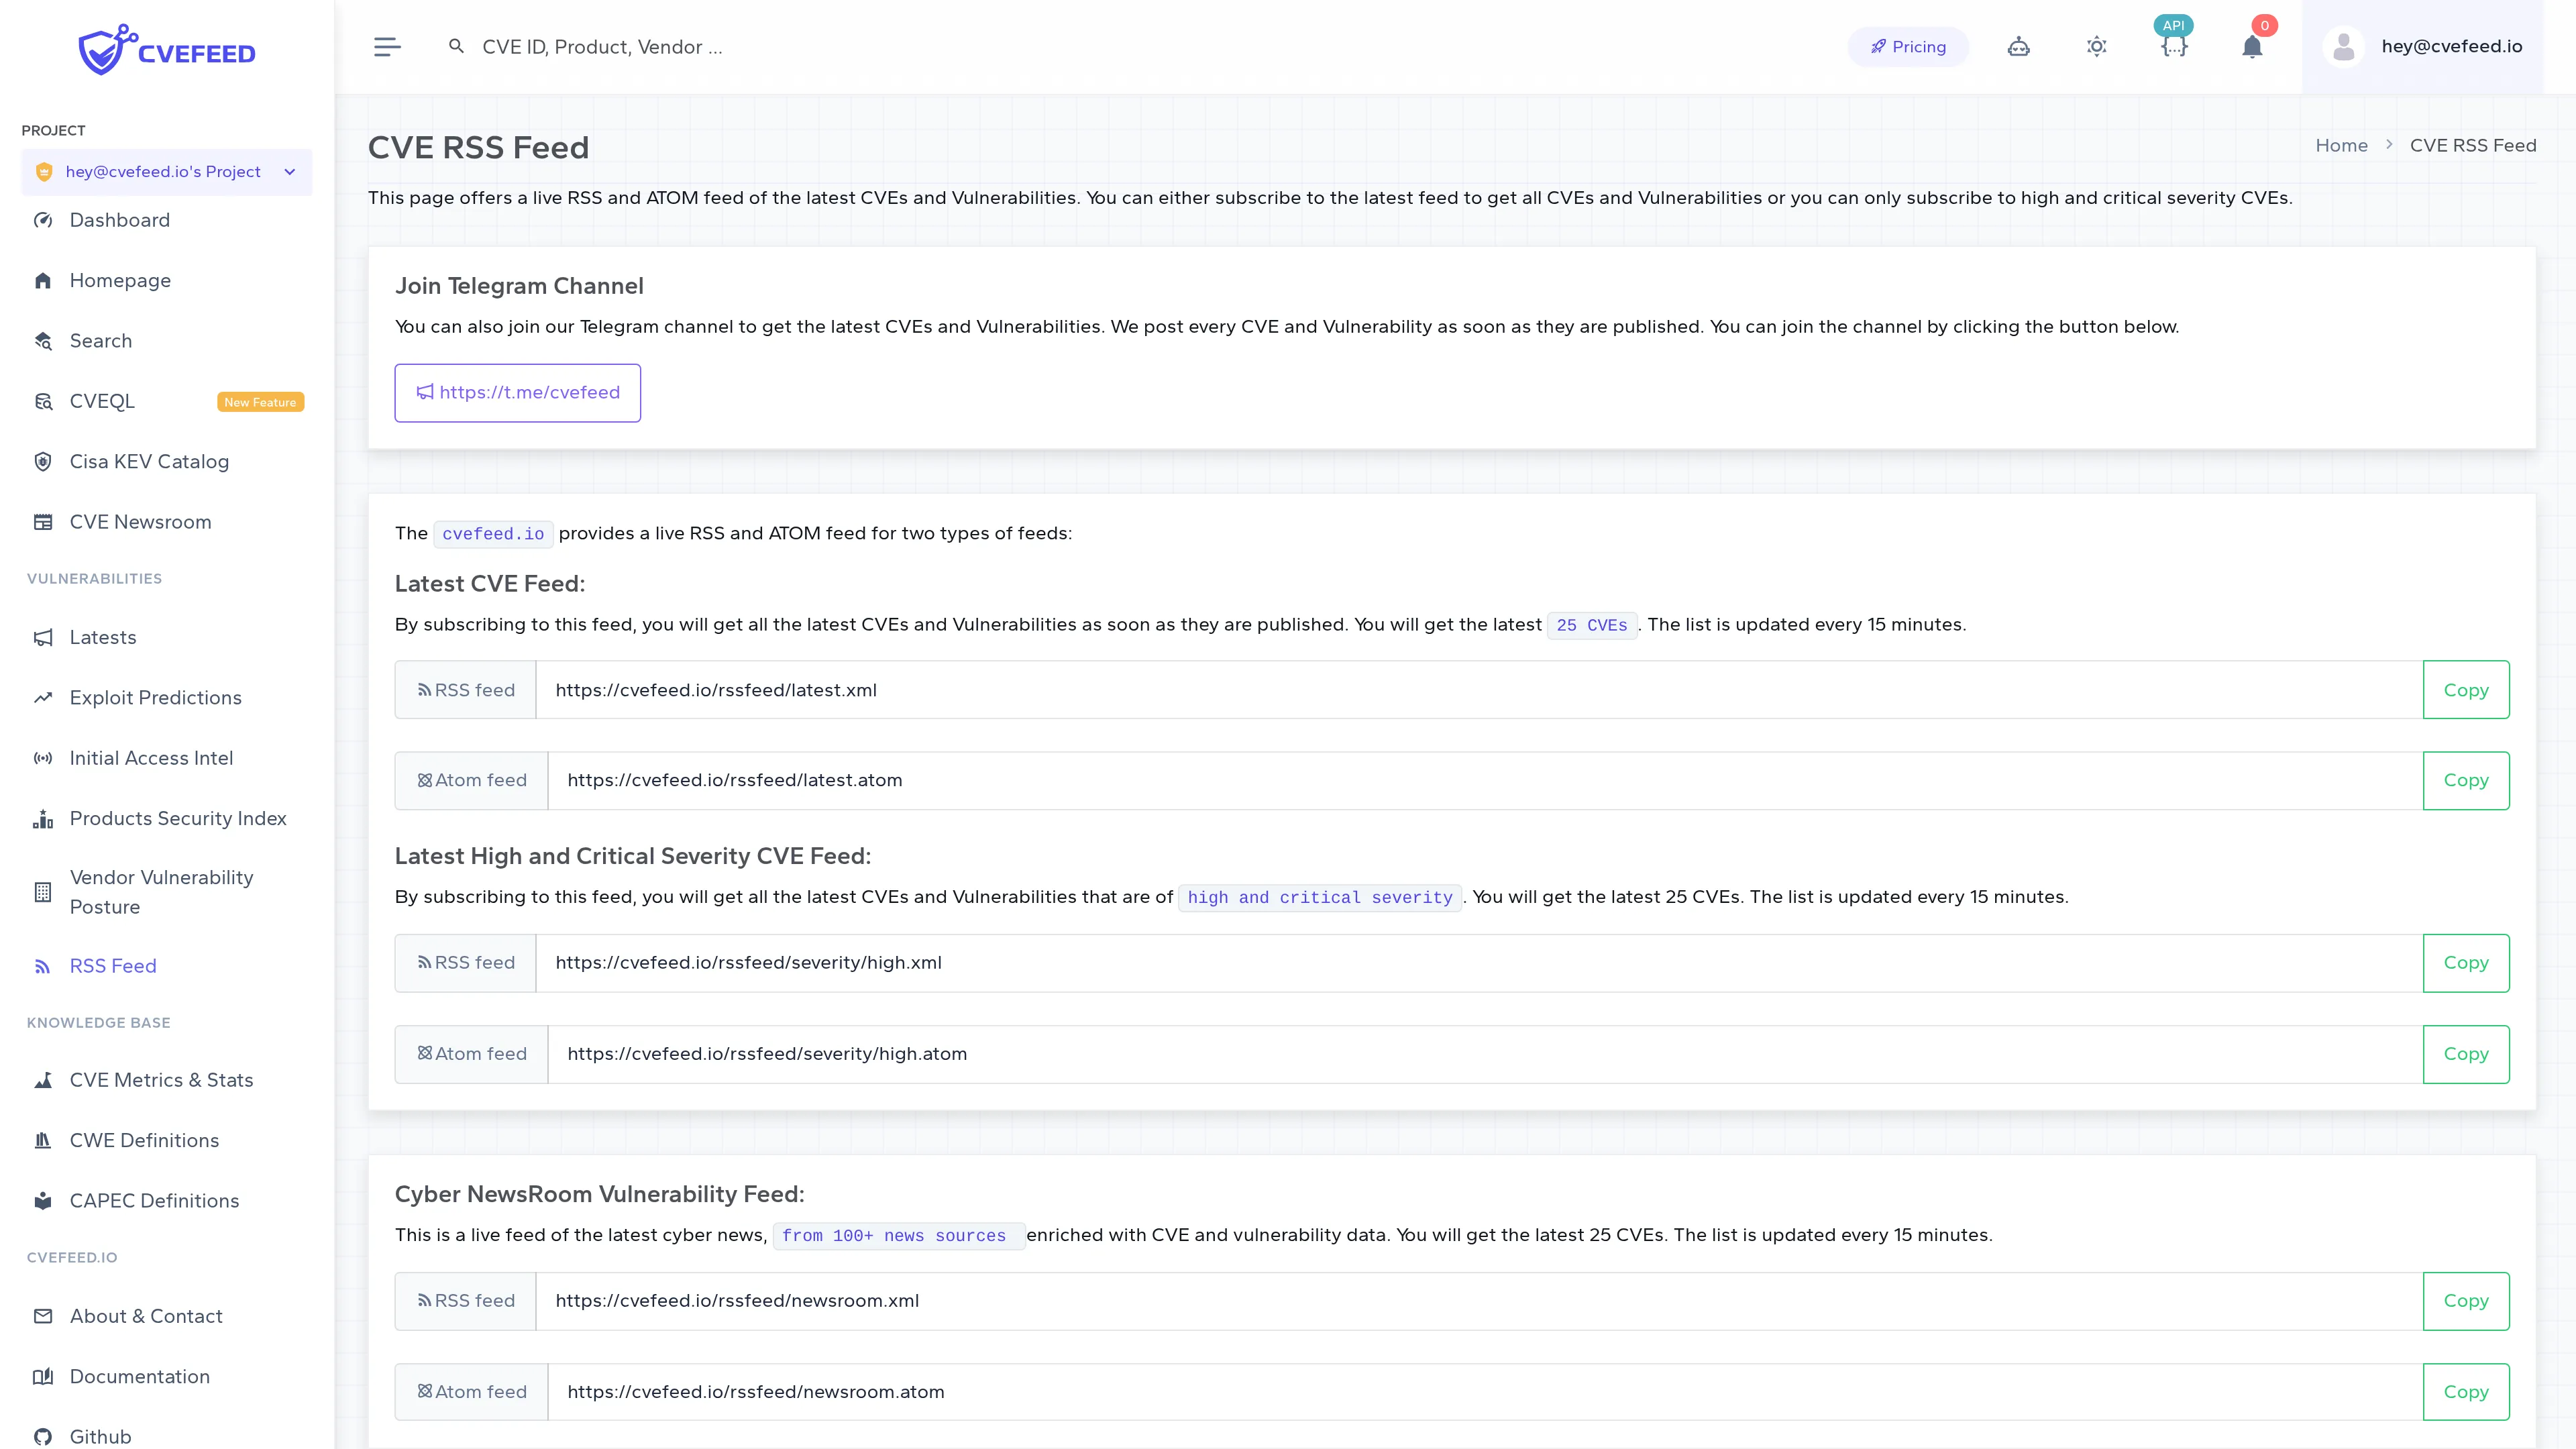The width and height of the screenshot is (2576, 1449).
Task: Click the newsroom.xml URL field
Action: click(1480, 1301)
